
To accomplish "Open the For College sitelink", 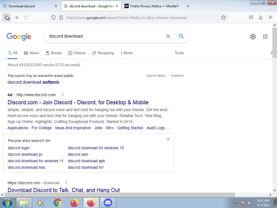I will [x=41, y=128].
